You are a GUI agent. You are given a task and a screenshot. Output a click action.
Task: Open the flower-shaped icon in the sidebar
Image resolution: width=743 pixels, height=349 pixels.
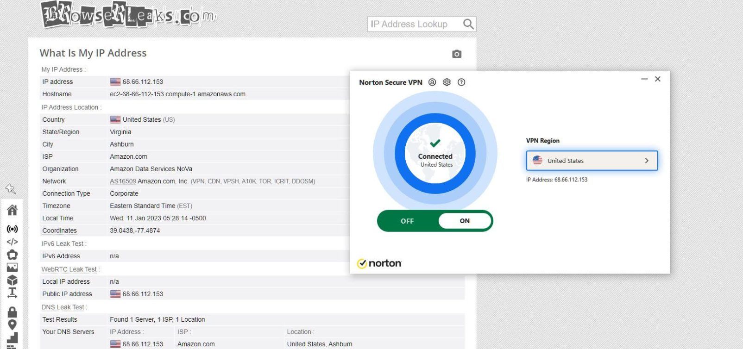(x=12, y=255)
